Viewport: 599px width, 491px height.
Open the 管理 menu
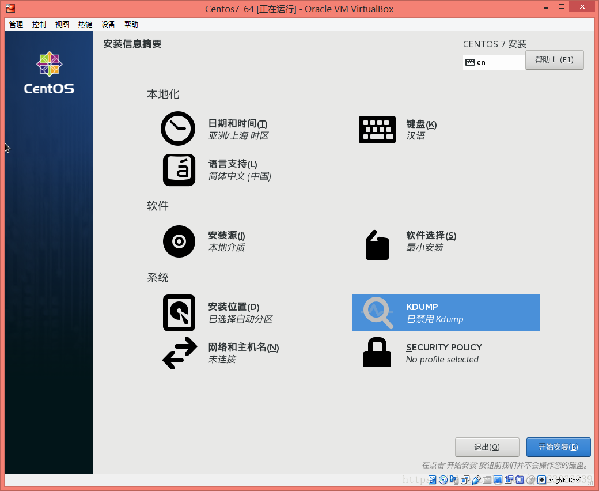pos(16,24)
